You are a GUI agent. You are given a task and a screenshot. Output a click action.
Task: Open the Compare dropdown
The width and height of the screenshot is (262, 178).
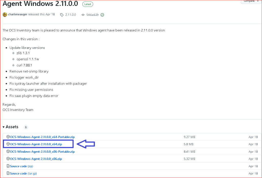coord(251,1)
